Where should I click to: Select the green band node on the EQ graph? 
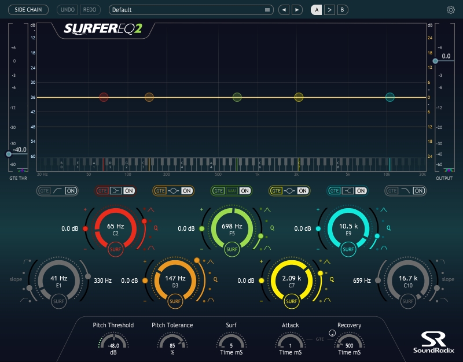point(237,97)
